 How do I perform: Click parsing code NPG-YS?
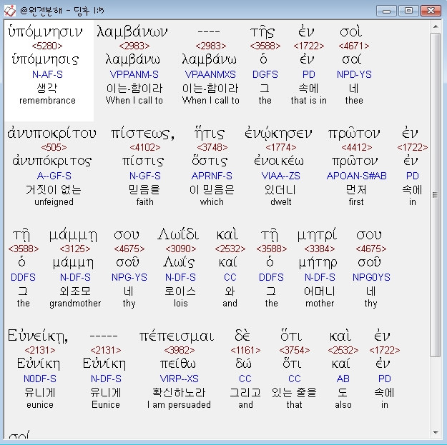129,277
